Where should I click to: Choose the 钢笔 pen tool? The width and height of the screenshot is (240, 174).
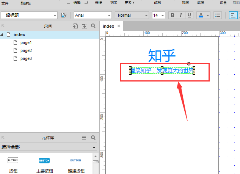[x=114, y=3]
